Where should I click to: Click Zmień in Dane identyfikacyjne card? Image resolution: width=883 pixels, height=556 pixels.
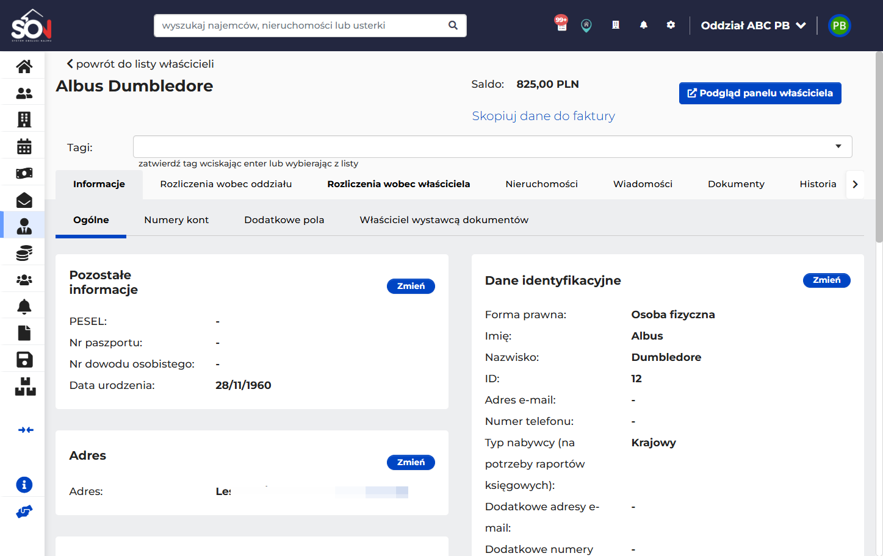point(827,280)
